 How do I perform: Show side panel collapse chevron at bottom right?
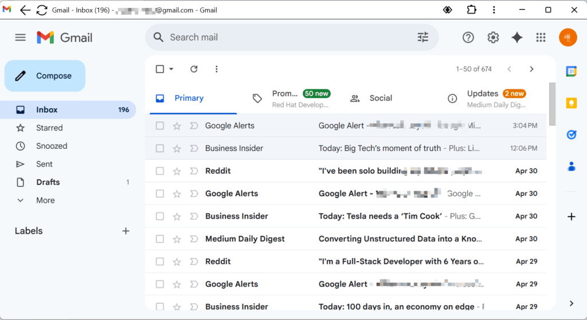(572, 303)
